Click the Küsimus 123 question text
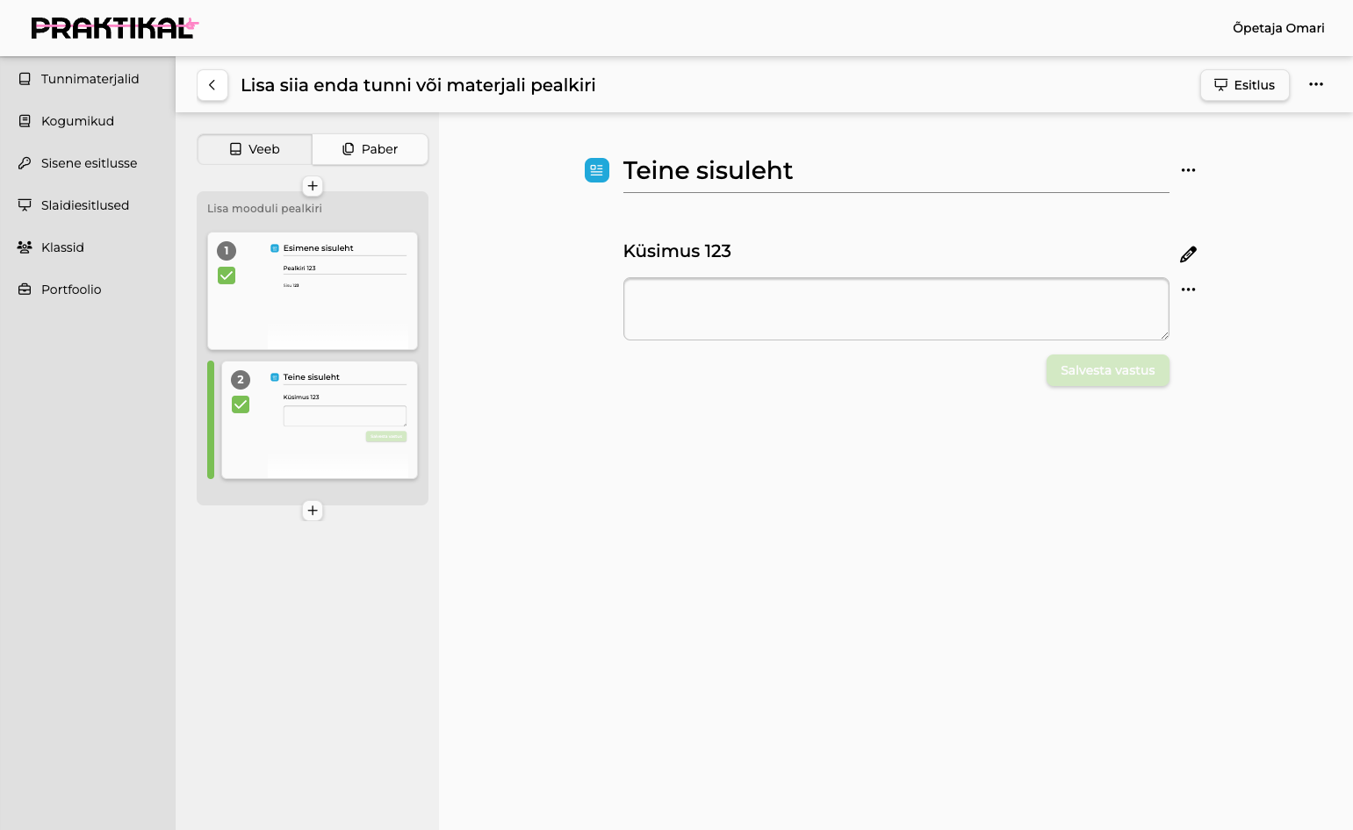This screenshot has width=1353, height=830. coord(677,251)
